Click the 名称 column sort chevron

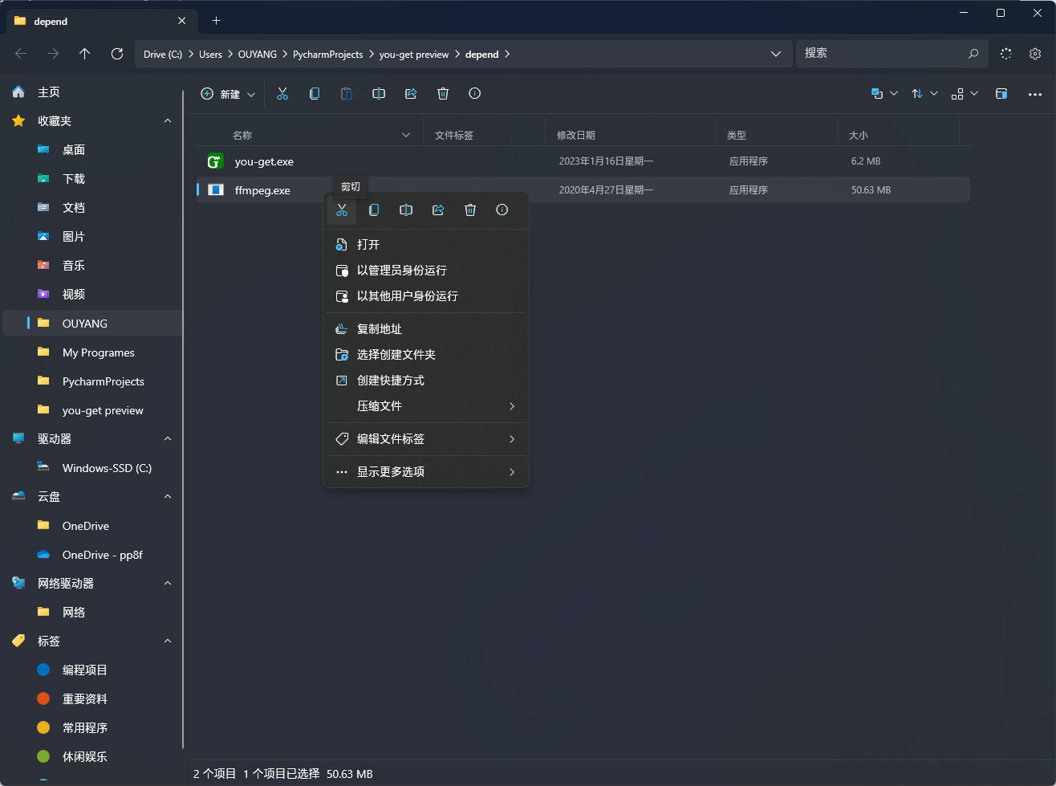point(406,136)
